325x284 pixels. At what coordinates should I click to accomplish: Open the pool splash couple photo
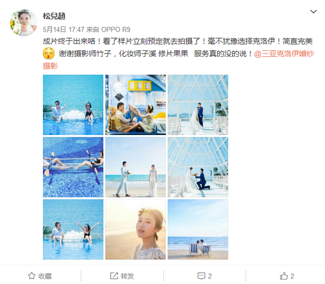[x=73, y=105]
